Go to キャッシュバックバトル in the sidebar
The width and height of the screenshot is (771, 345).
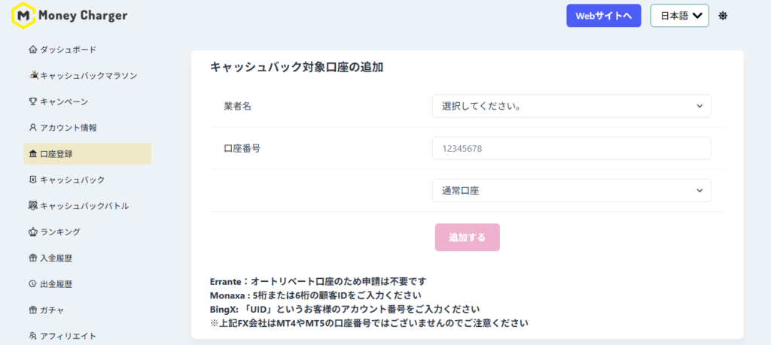84,206
